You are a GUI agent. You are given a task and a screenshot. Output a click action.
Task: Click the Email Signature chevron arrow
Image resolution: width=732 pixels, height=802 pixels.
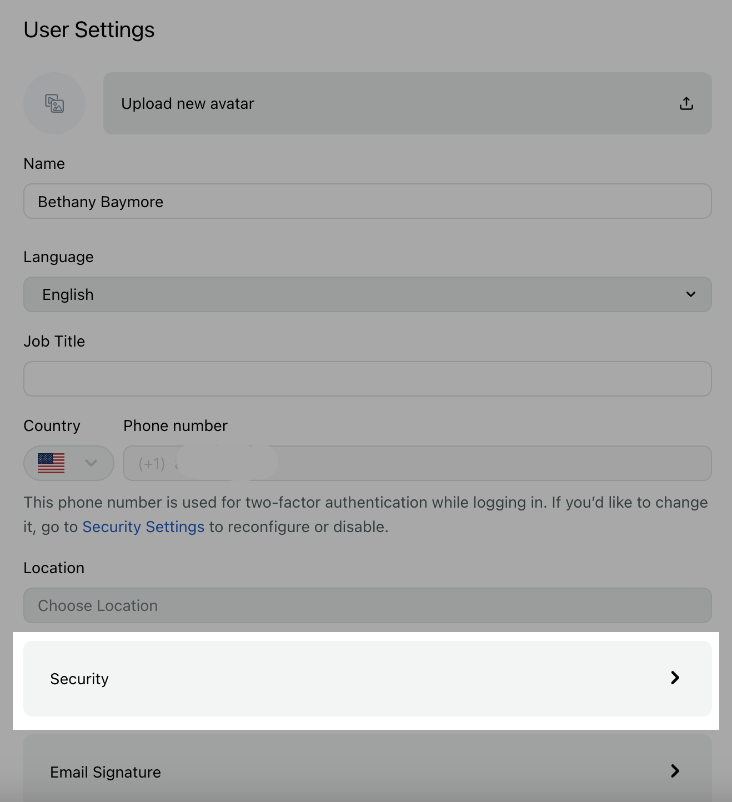click(x=675, y=771)
